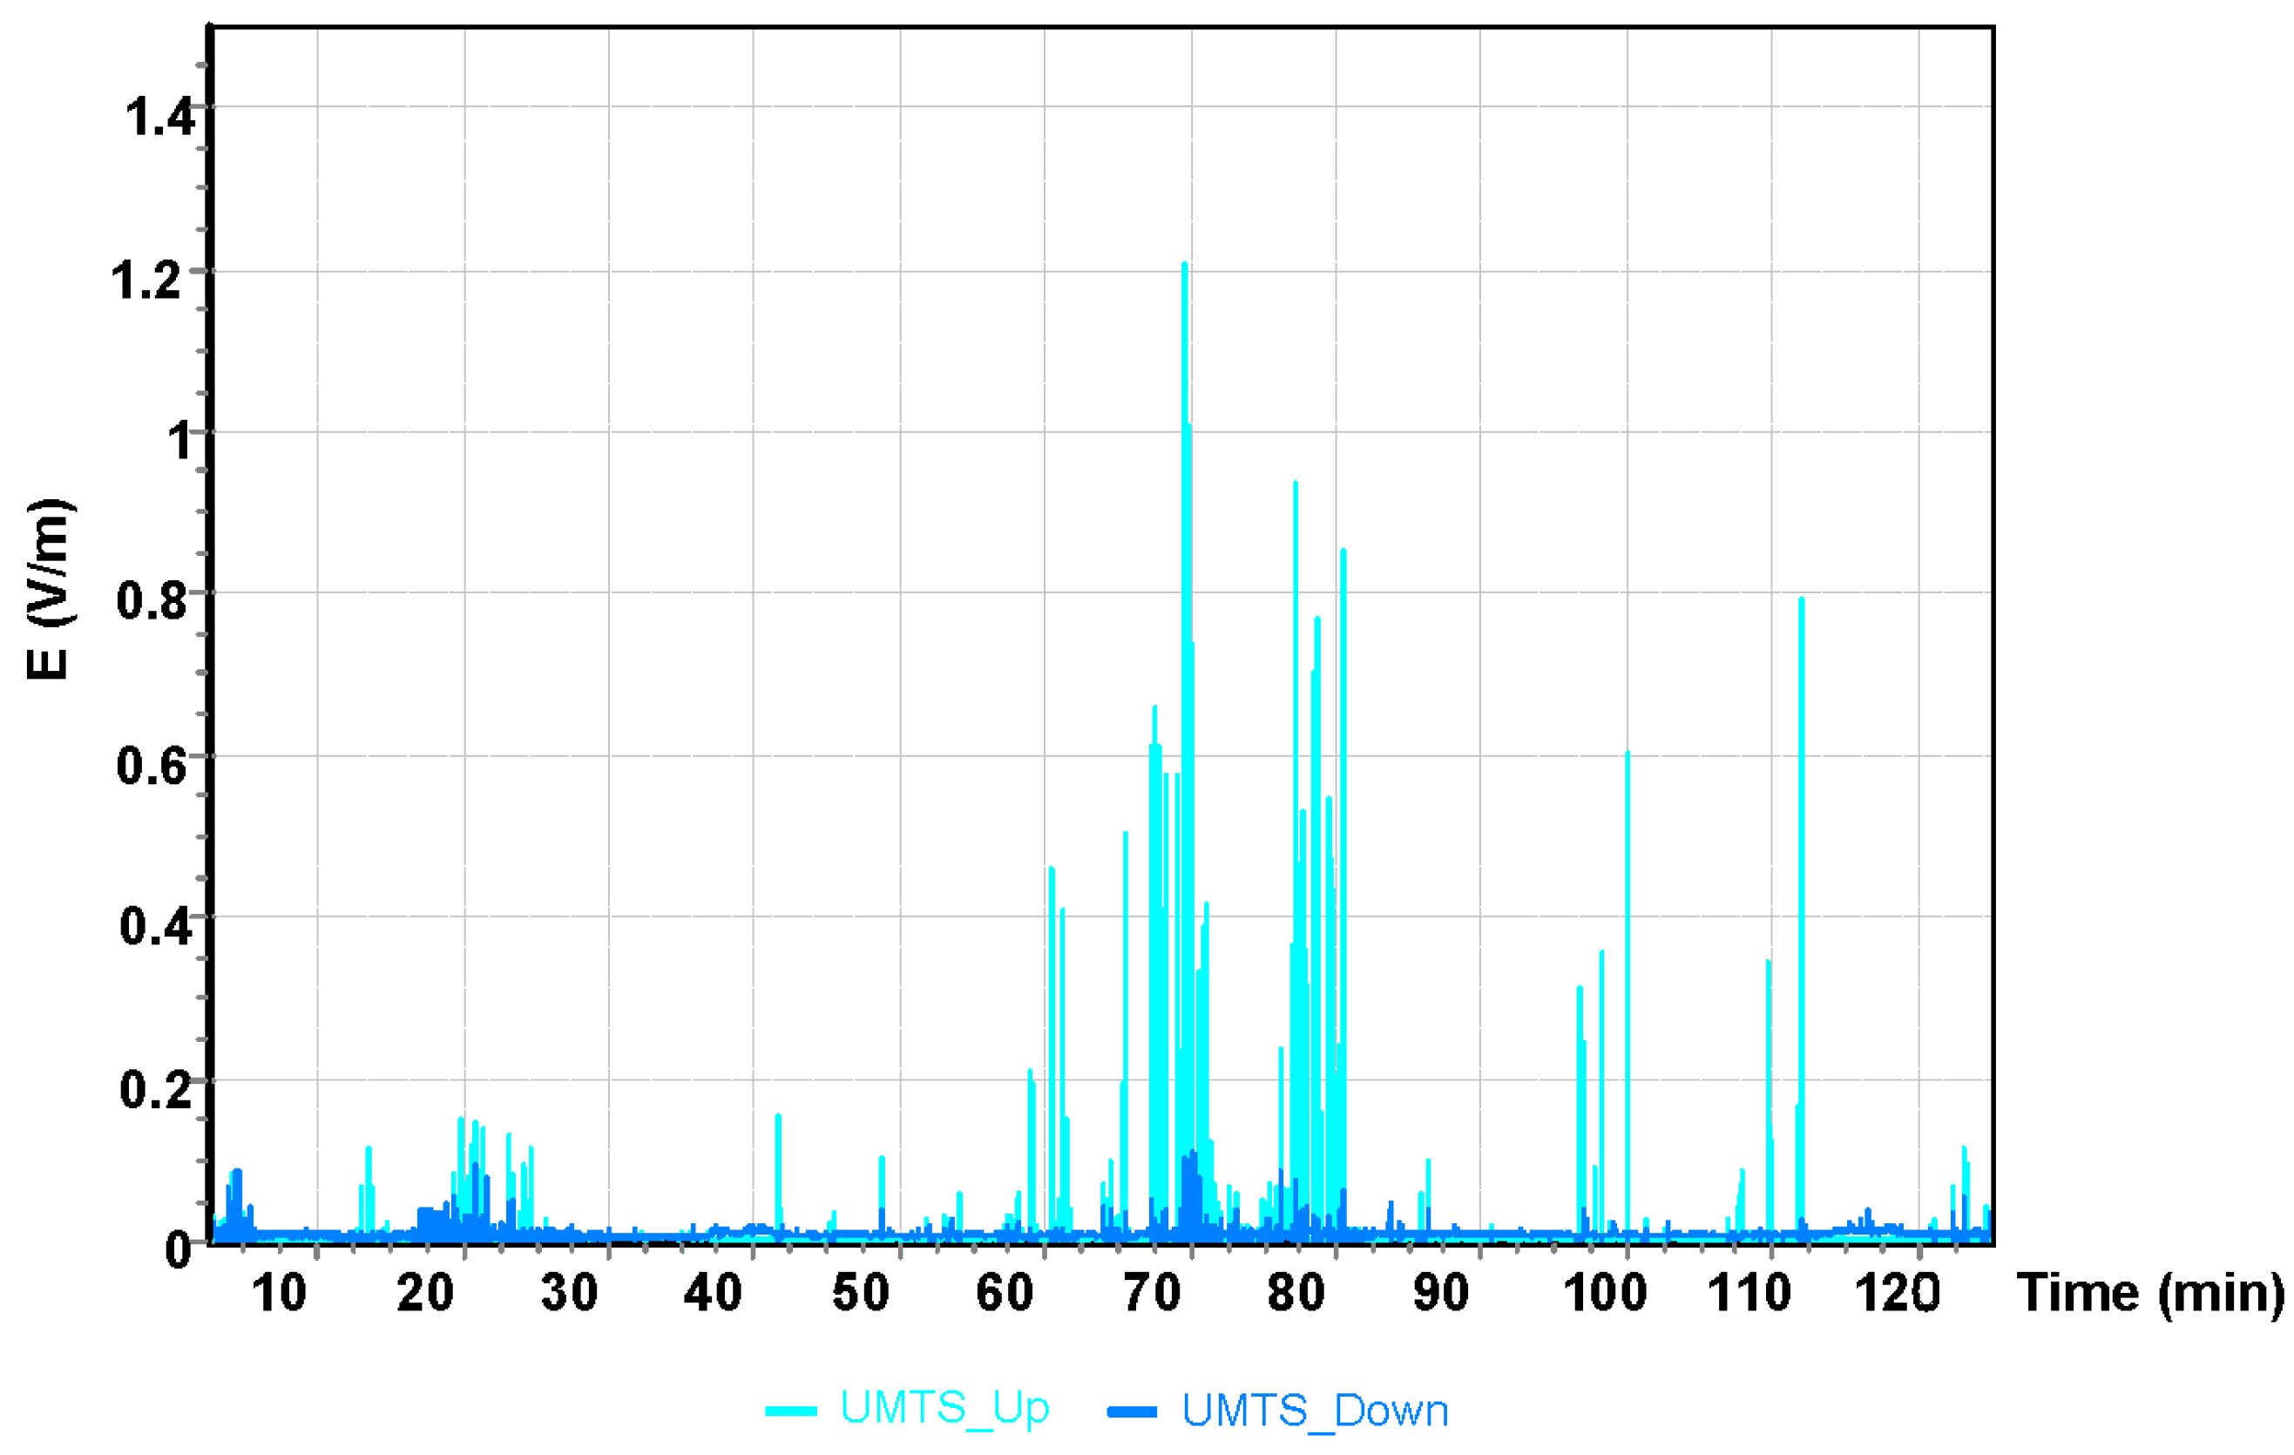Click the 90 x-axis tick label

1439,1294
